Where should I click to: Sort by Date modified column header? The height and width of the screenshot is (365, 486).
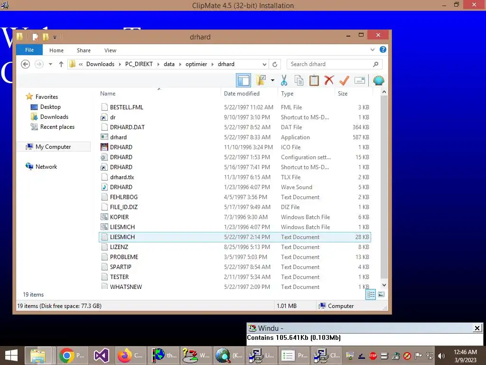[x=242, y=94]
